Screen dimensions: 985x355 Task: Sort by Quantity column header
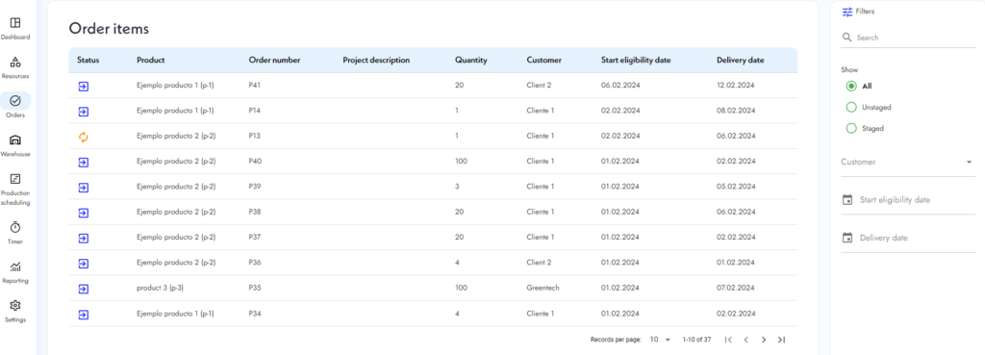(470, 61)
